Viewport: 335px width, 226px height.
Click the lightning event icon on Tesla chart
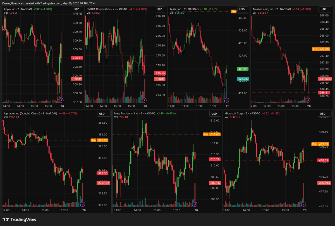[226, 100]
